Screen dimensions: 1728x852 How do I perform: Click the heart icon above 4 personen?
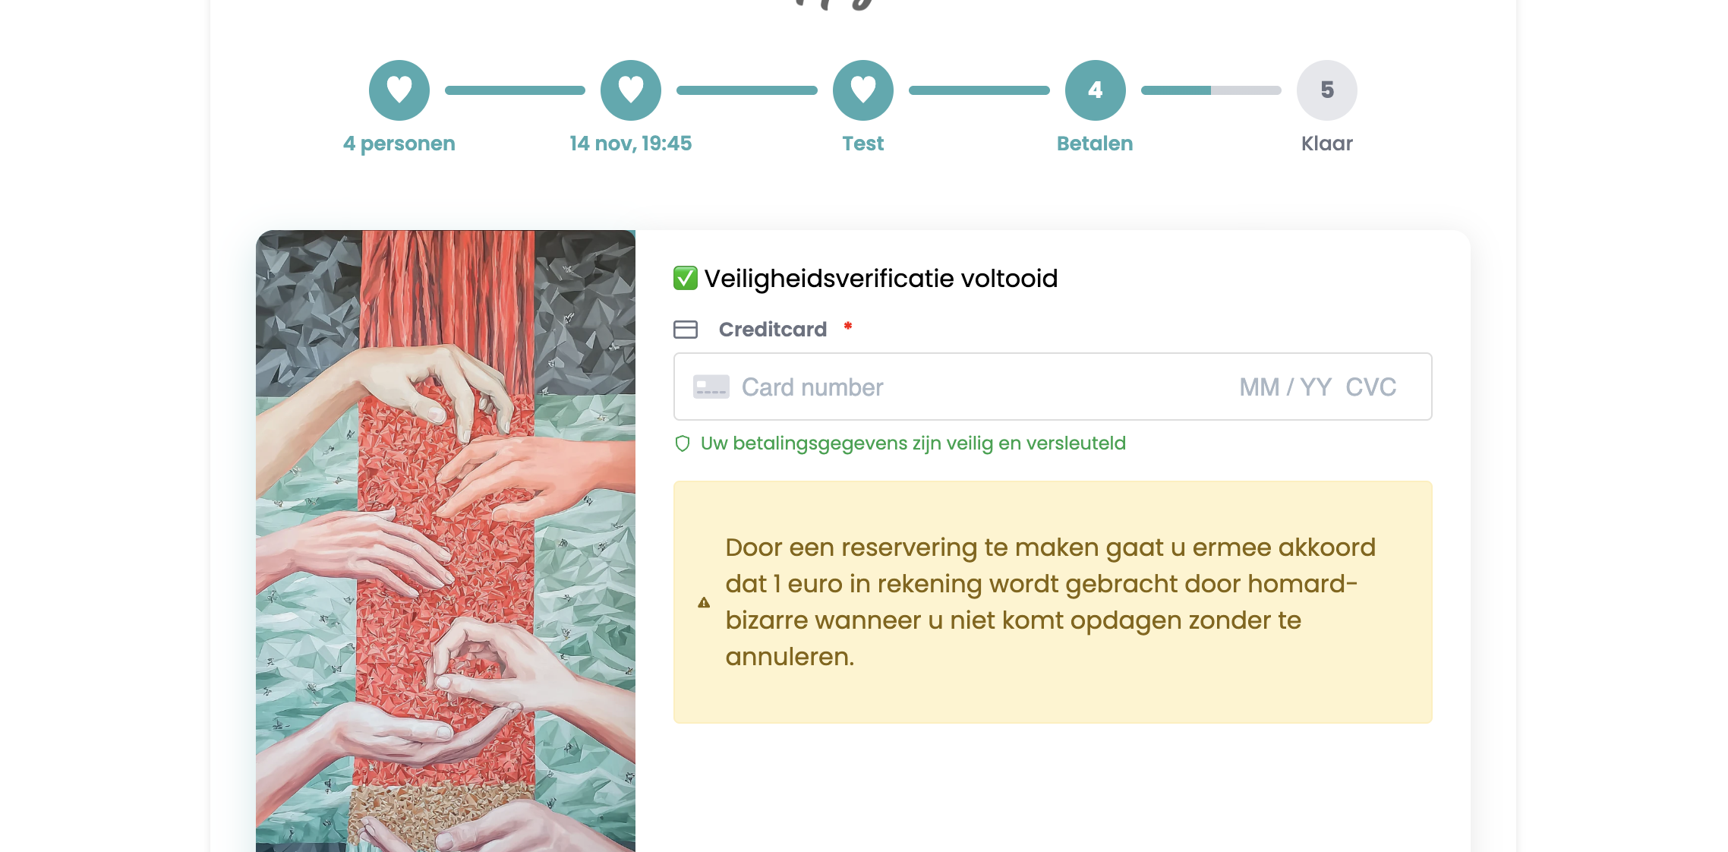click(x=399, y=90)
